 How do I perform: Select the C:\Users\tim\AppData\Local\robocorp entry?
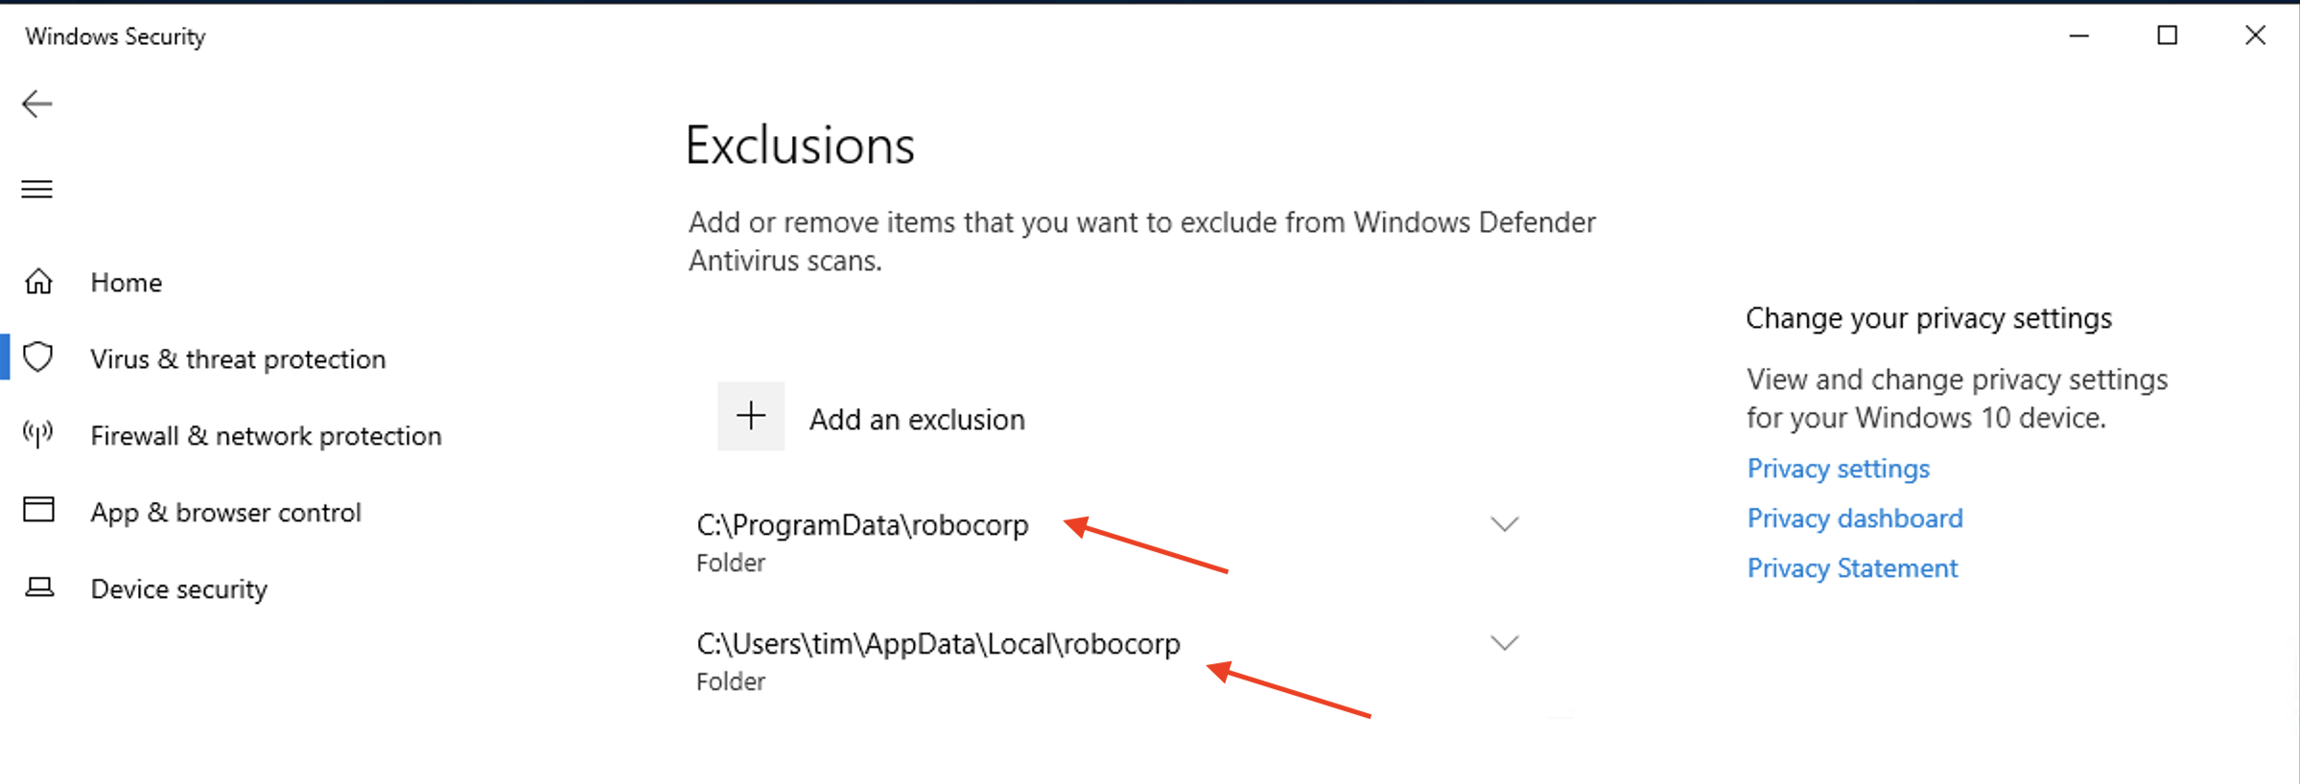click(1109, 661)
